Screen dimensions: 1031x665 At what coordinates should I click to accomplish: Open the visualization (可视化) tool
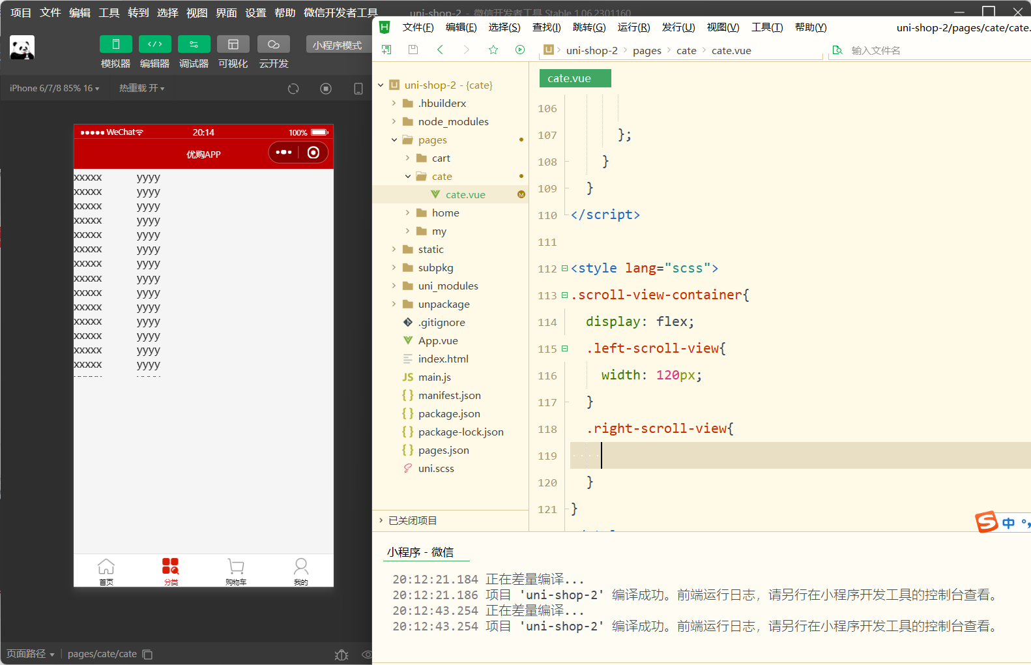click(x=233, y=44)
